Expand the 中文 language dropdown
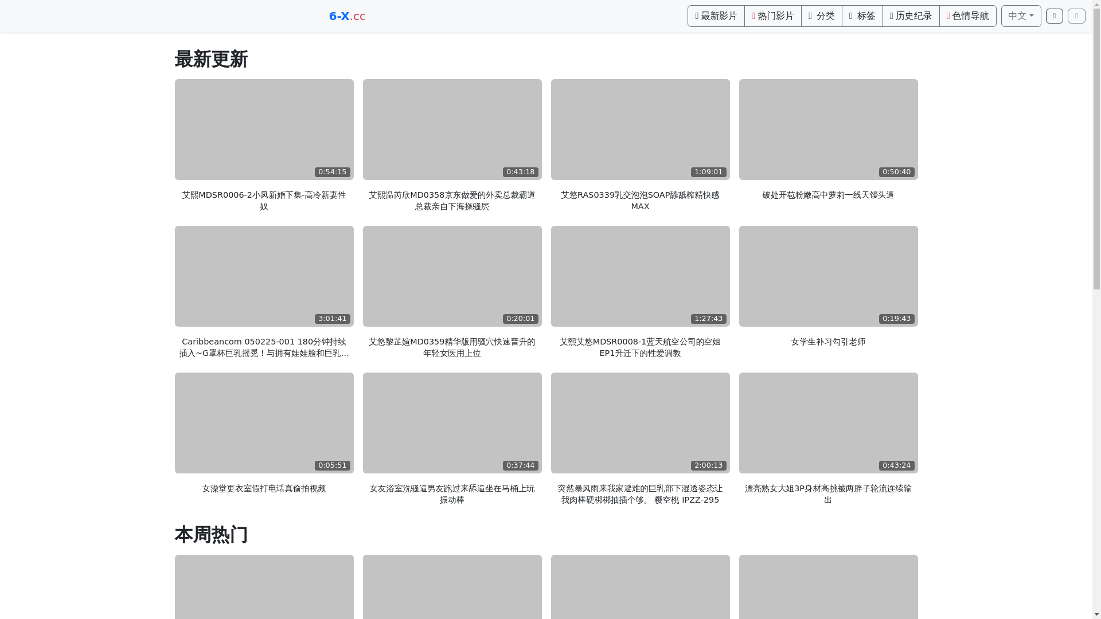 tap(1021, 16)
